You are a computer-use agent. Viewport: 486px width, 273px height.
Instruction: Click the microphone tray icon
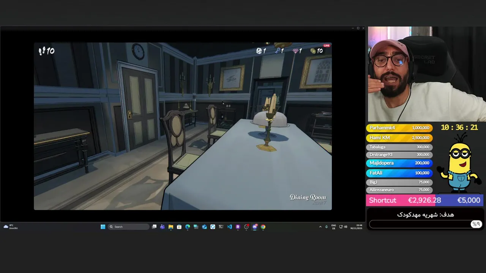[x=327, y=227]
